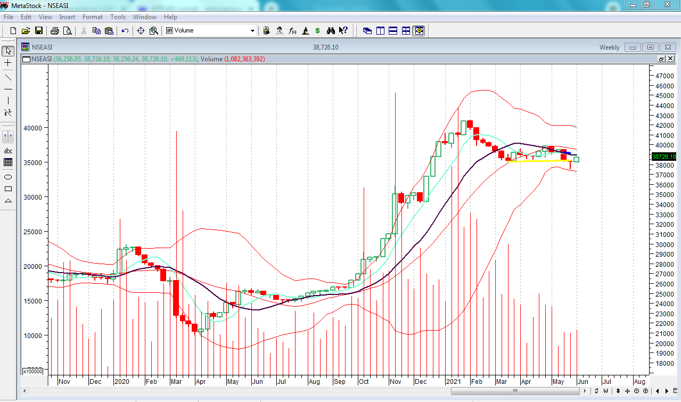
Task: Click the inner chart restore button
Action: coord(661,59)
